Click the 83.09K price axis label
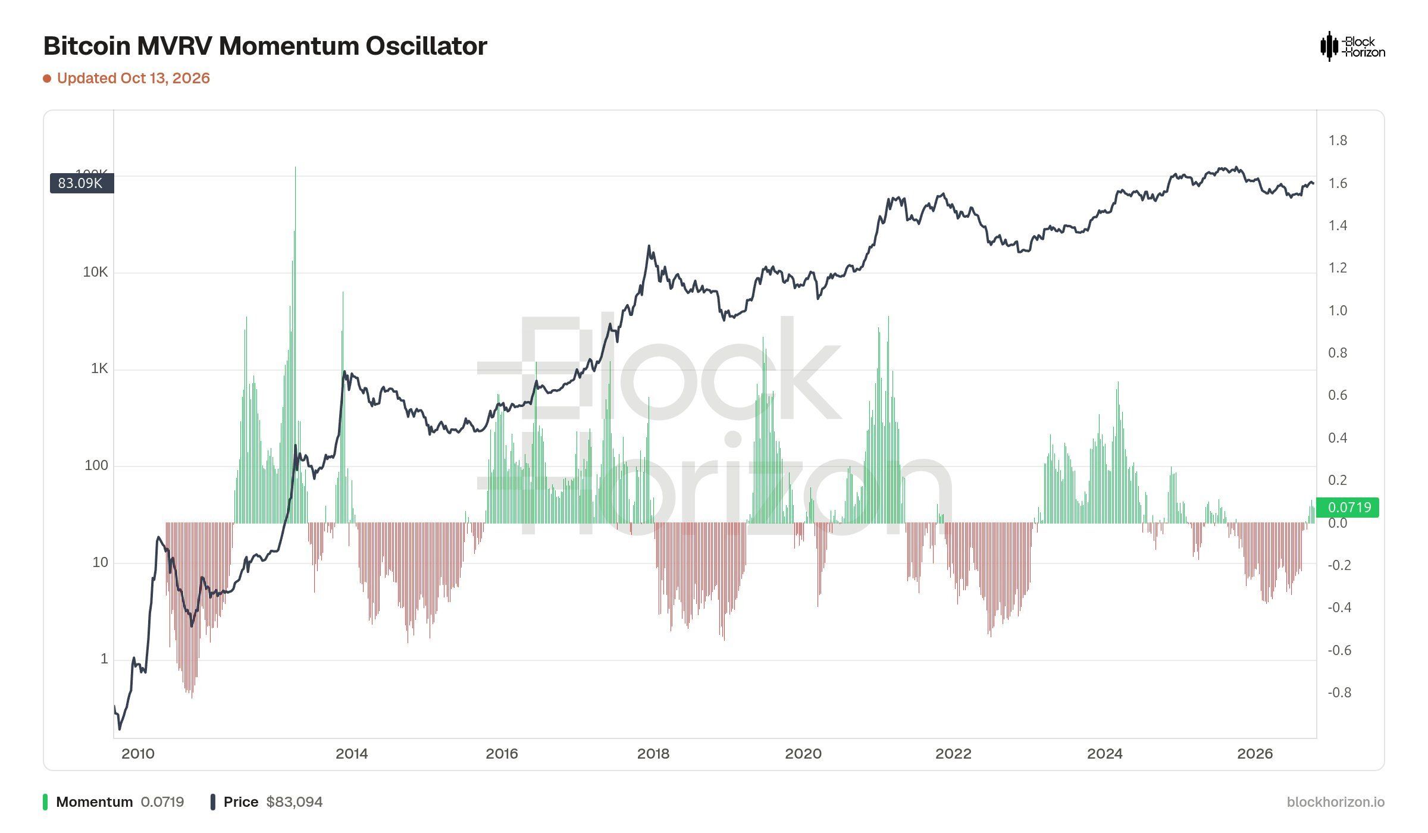The image size is (1428, 833). click(82, 183)
